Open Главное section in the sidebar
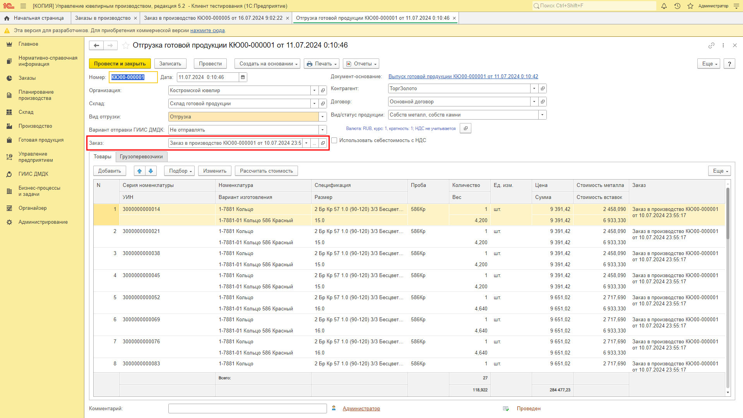Screen dimensions: 743x418 pos(28,44)
